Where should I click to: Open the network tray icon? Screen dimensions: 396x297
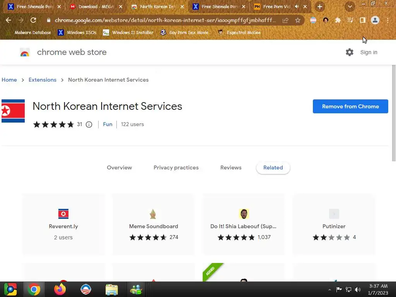(348, 289)
